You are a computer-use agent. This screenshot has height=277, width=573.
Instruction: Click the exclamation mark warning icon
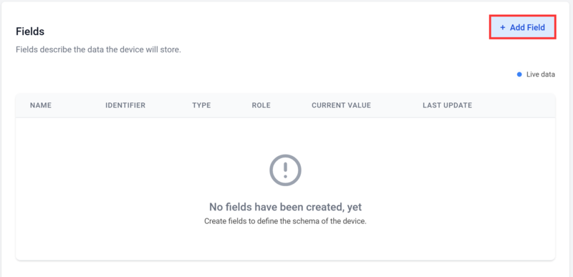[x=285, y=170]
